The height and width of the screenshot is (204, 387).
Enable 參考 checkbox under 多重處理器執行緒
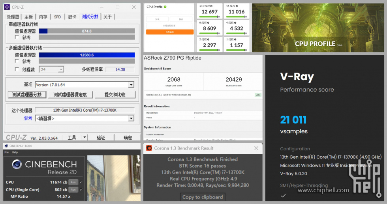[17, 61]
